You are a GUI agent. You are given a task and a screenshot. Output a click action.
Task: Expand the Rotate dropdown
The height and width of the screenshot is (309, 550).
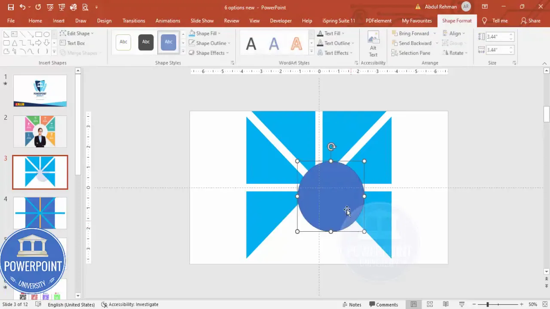455,53
